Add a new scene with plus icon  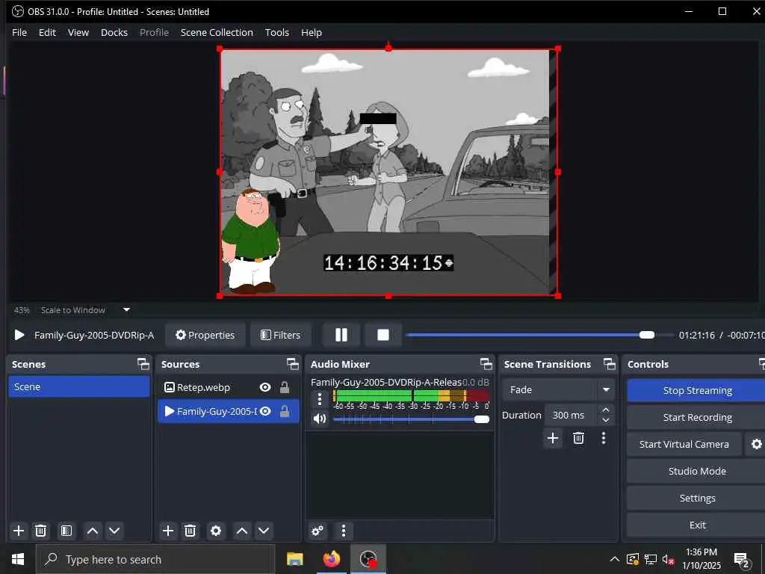point(19,531)
